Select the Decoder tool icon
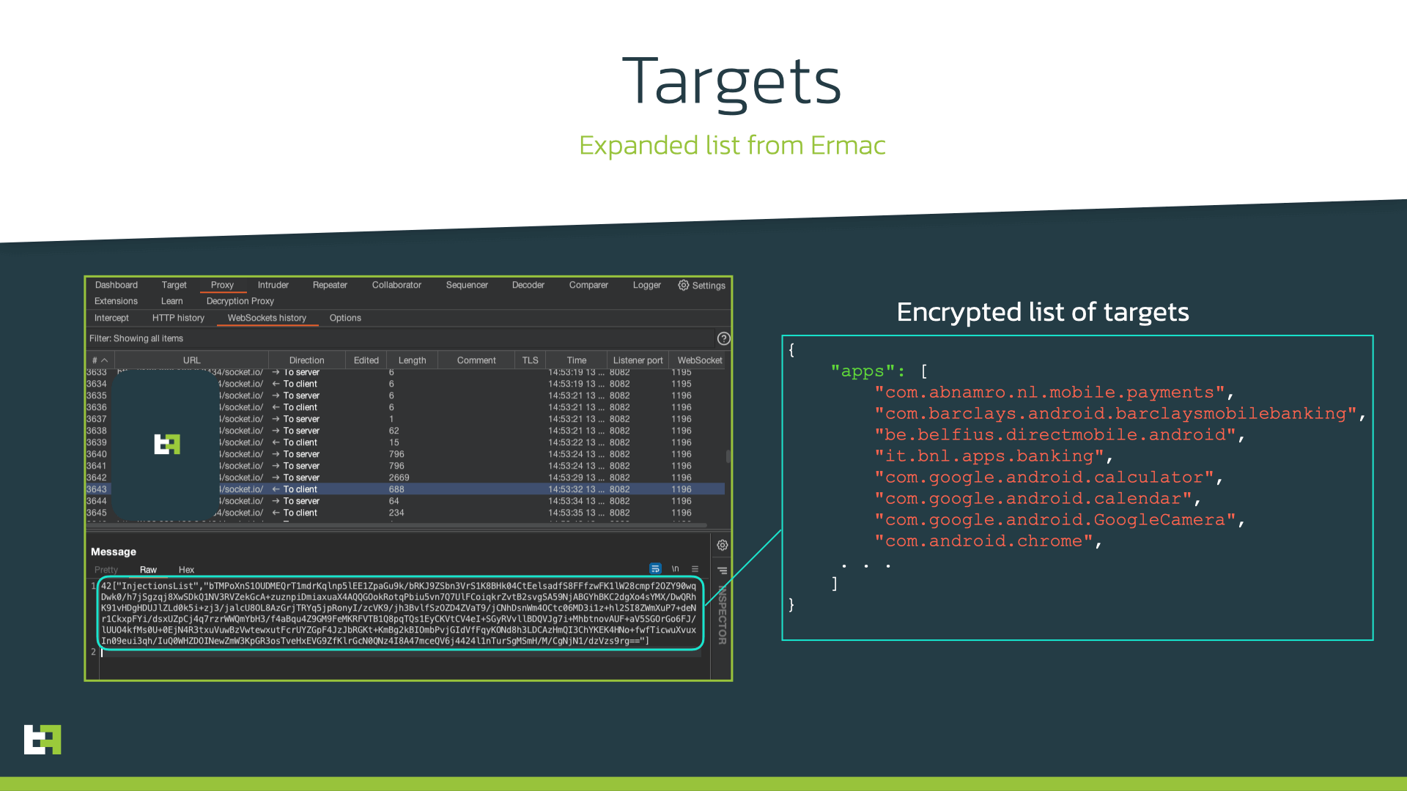The image size is (1407, 791). [x=527, y=284]
